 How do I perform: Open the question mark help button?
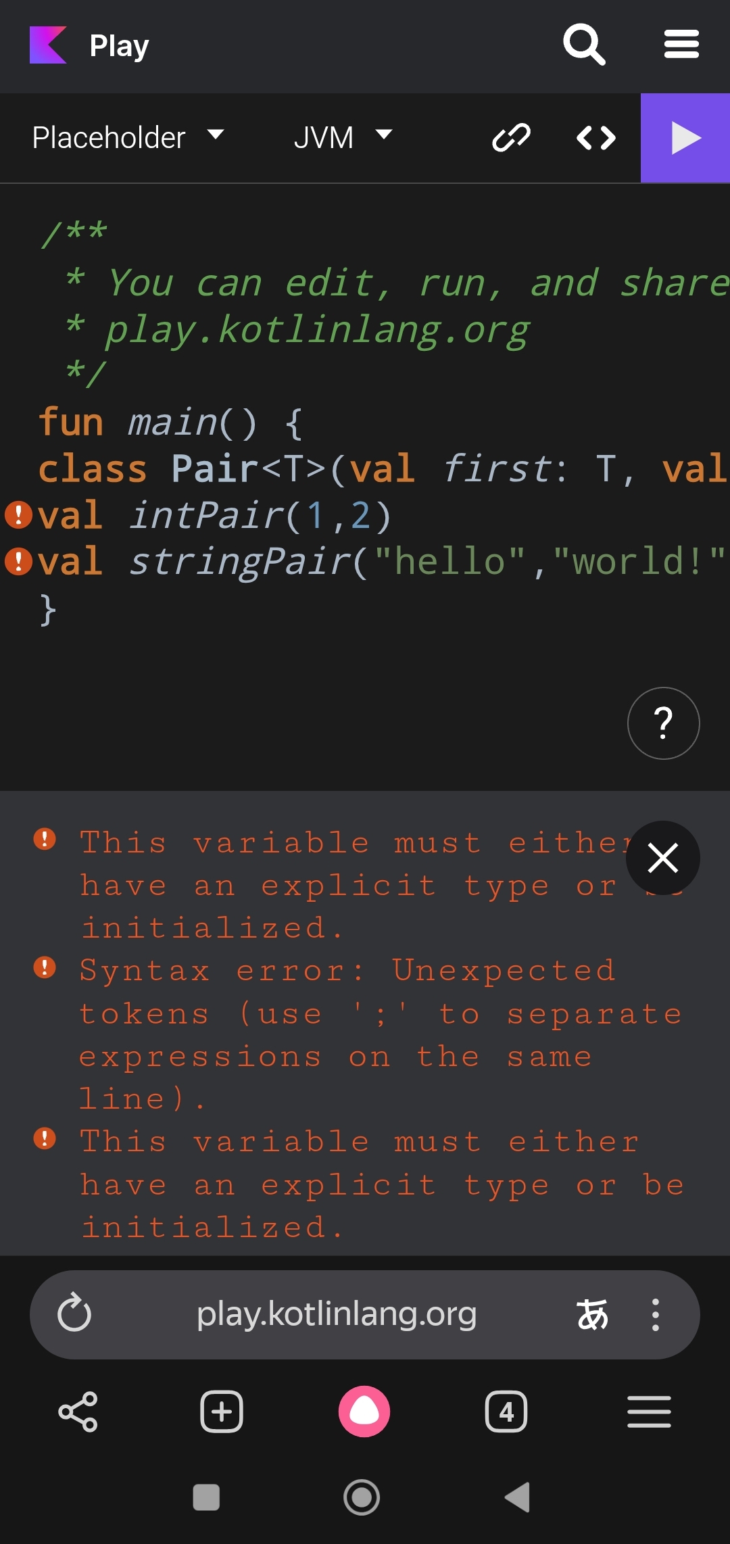pyautogui.click(x=663, y=723)
